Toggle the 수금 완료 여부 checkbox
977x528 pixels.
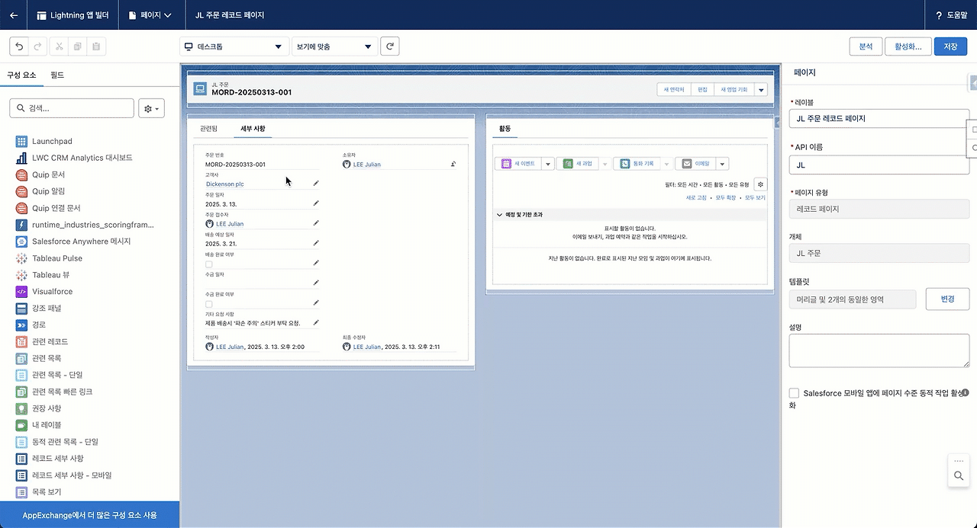click(x=209, y=303)
